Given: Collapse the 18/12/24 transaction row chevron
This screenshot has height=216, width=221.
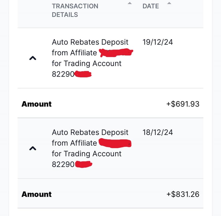Looking at the screenshot, I should [x=33, y=149].
